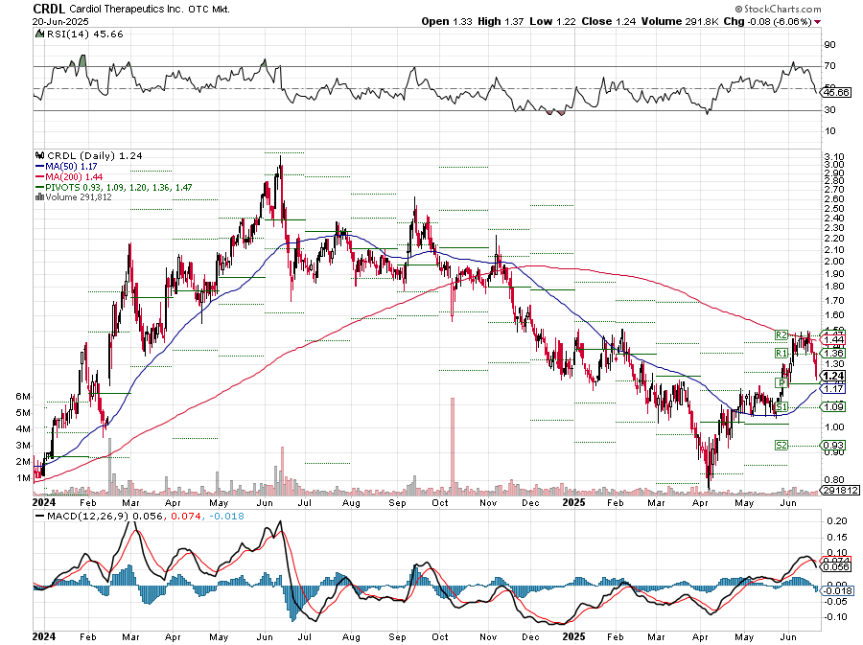Image resolution: width=863 pixels, height=645 pixels.
Task: Click the small RSI indicator icon
Action: pos(39,34)
